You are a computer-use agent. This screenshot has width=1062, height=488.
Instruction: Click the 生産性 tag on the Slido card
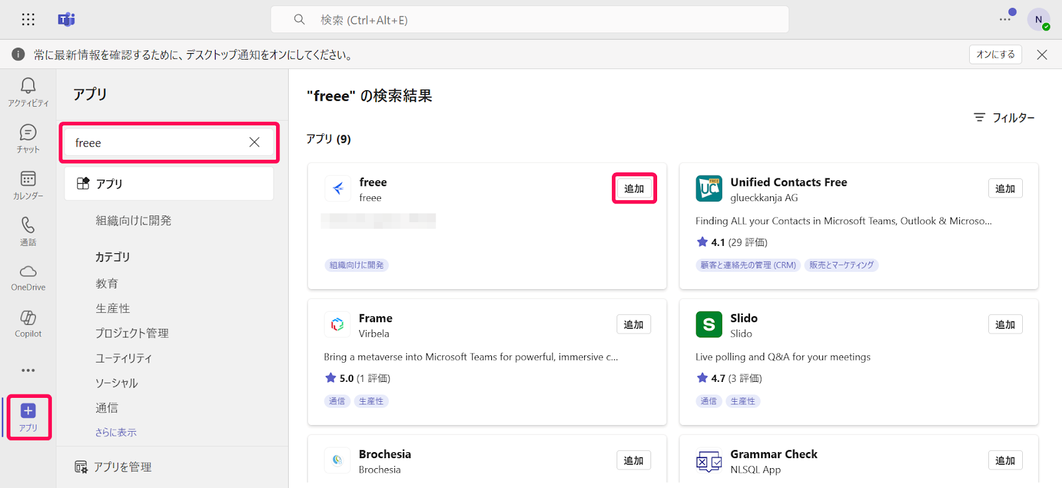pos(743,401)
